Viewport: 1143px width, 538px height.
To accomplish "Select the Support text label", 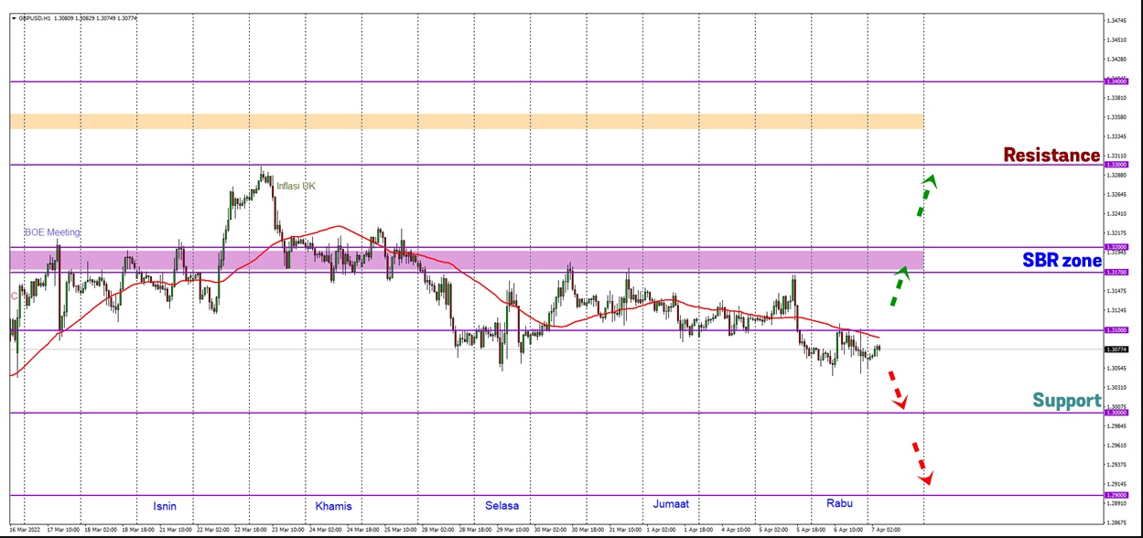I will [x=1066, y=401].
